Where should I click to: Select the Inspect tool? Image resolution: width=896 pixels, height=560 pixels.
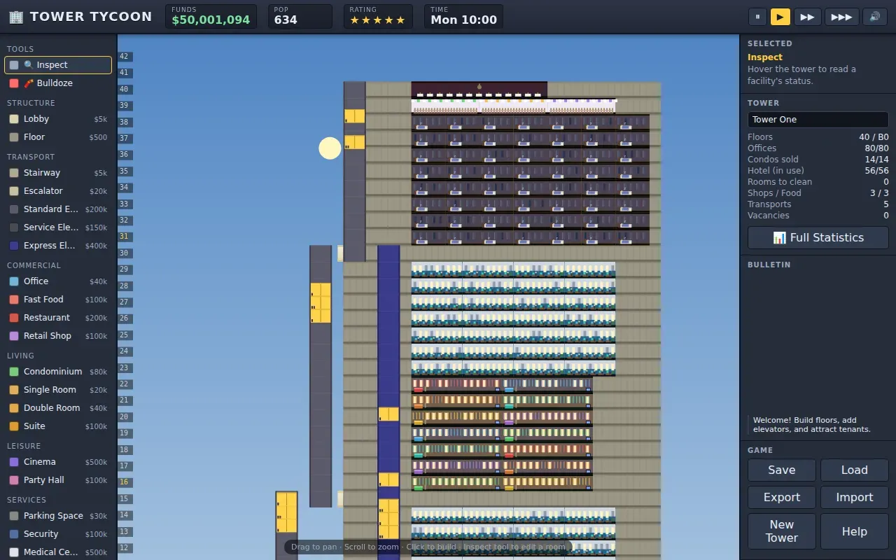coord(58,65)
